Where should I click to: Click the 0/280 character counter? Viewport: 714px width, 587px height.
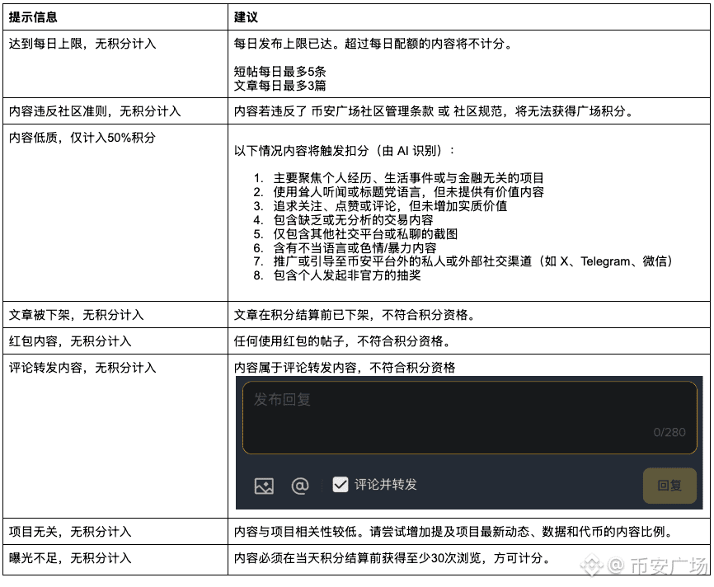(669, 432)
